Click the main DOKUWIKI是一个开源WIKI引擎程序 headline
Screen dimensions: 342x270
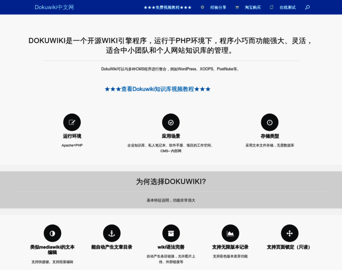pos(171,45)
